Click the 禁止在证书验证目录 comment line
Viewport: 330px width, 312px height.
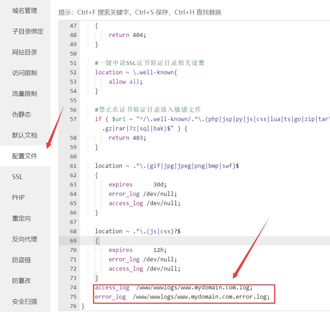click(148, 110)
